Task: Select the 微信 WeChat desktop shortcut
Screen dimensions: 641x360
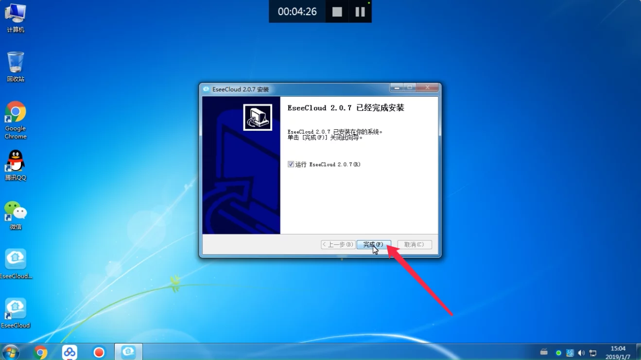Action: pyautogui.click(x=16, y=215)
